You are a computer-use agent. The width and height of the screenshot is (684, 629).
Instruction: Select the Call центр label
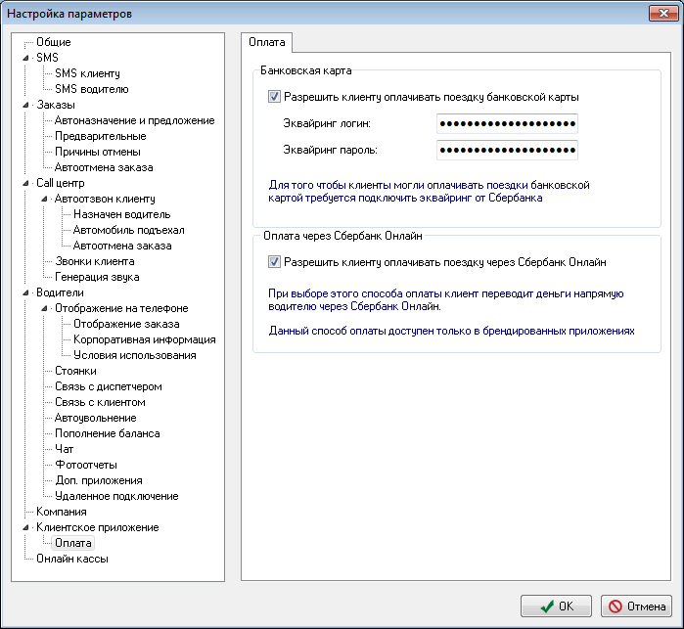click(x=61, y=183)
